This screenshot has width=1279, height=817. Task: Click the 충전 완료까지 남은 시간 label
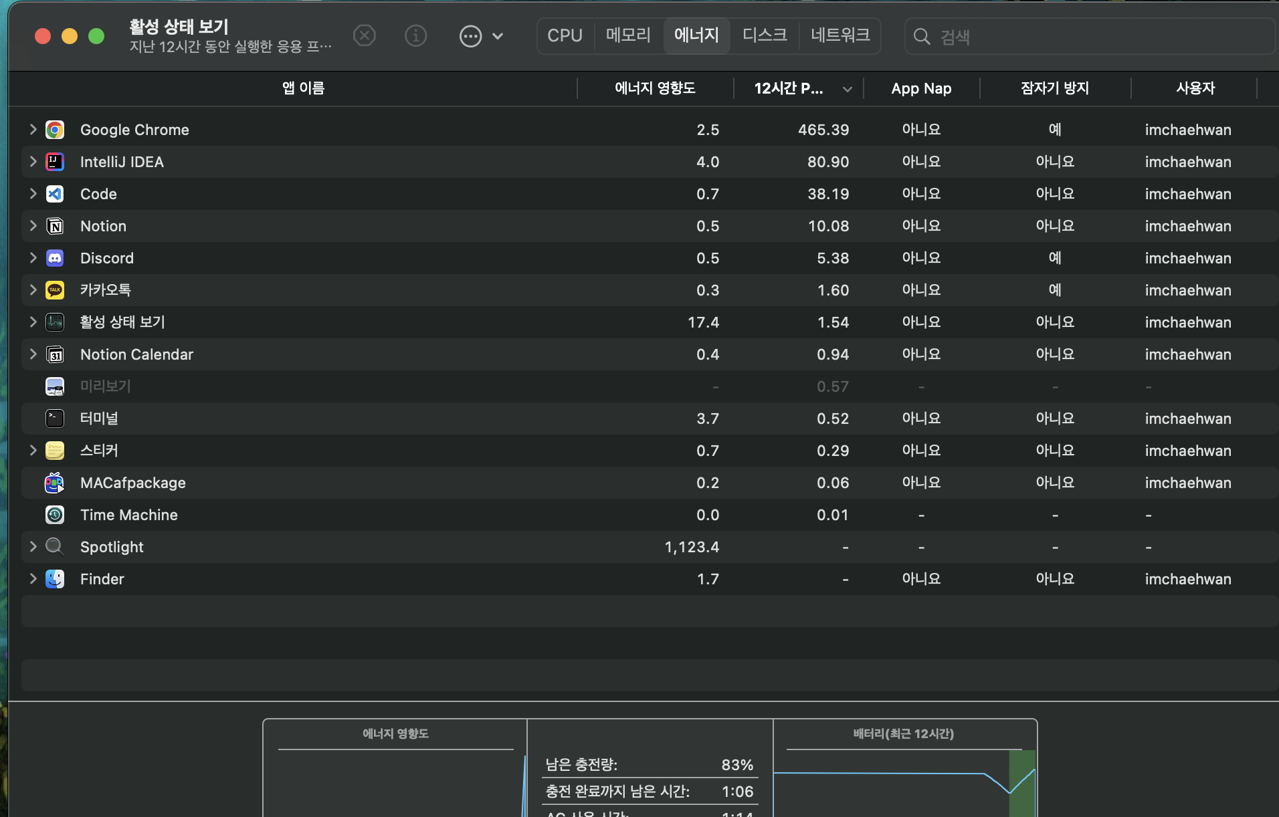617,792
